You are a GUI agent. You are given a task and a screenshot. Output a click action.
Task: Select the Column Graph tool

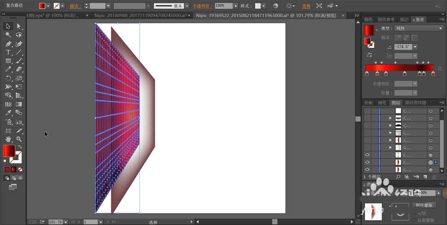[19, 122]
